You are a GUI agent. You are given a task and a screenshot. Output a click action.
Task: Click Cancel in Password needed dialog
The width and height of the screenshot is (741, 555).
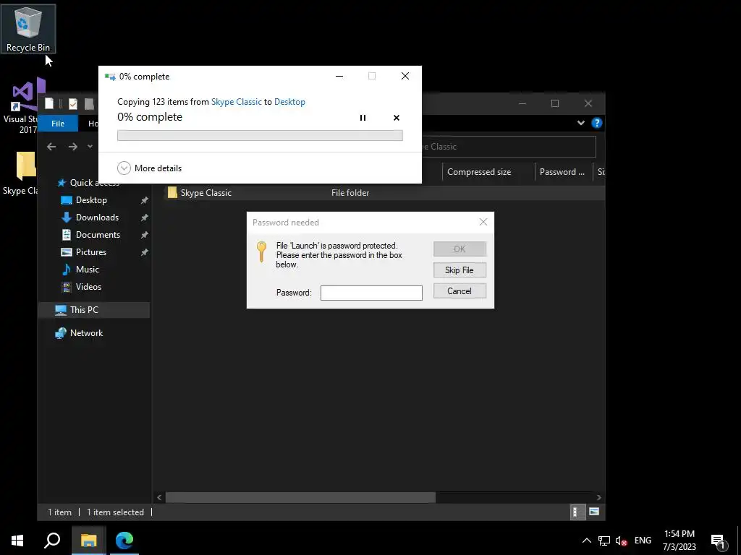tap(460, 291)
